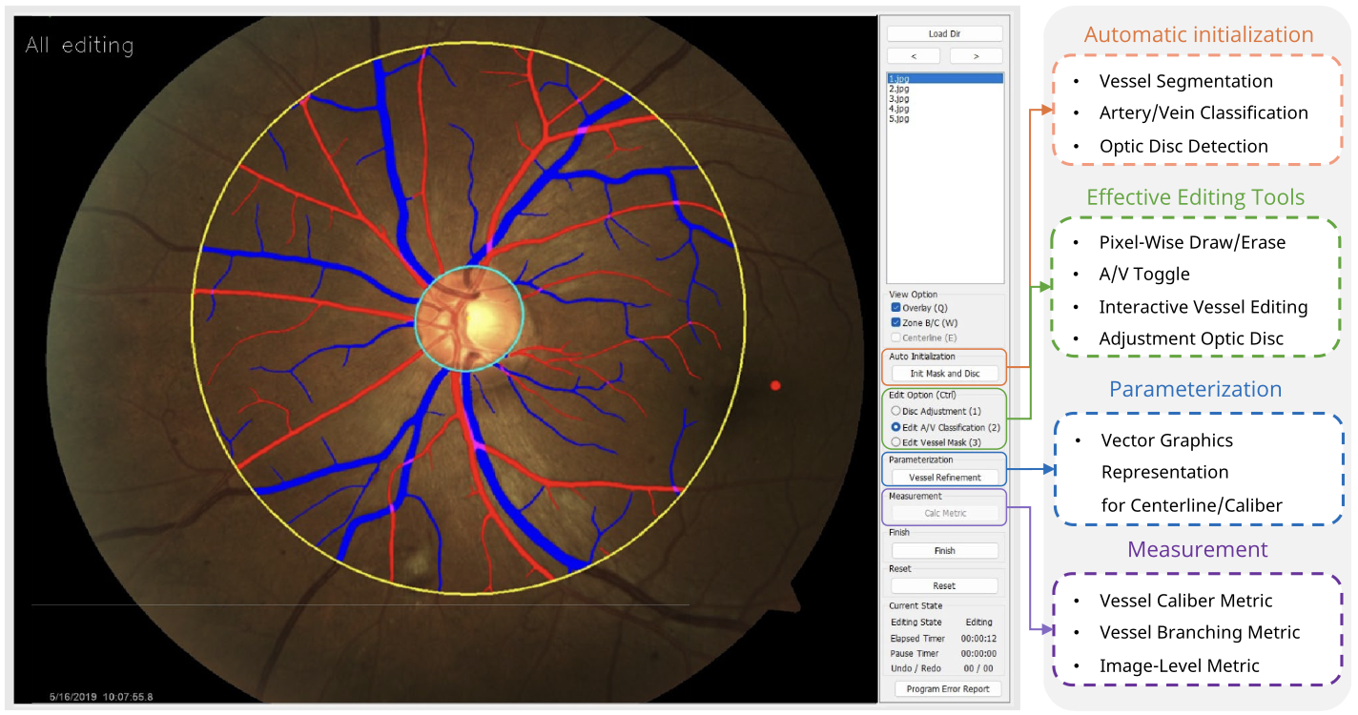Toggle the Zone B/C (W) checkbox

[895, 322]
